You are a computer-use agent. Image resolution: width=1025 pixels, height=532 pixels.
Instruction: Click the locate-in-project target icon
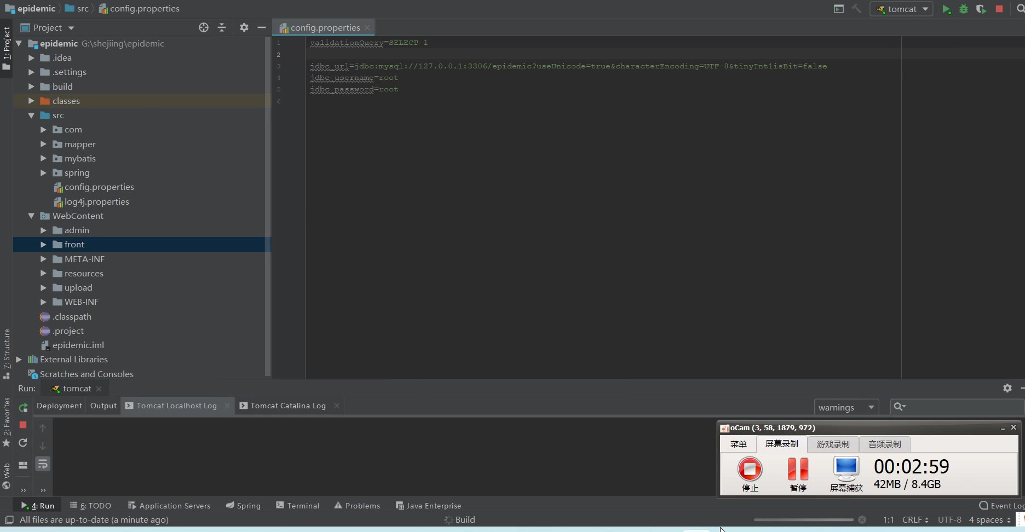click(x=204, y=27)
